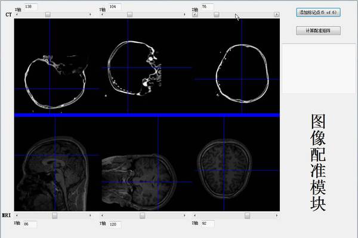Click the CT Z-axis slider right arrow
The image size is (358, 238).
pos(276,14)
